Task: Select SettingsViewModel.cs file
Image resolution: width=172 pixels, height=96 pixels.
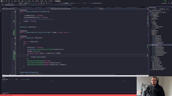Action: coord(159,50)
